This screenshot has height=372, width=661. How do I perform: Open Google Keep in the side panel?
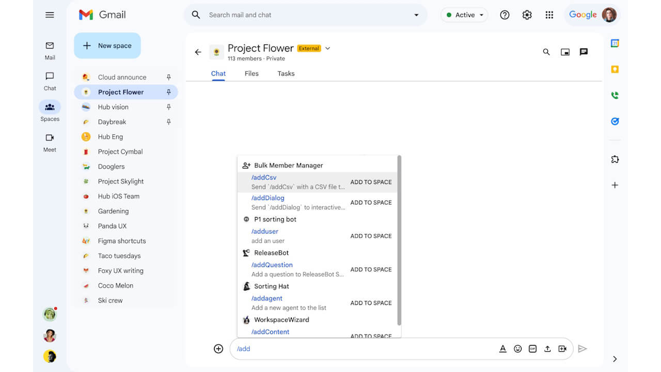coord(615,69)
